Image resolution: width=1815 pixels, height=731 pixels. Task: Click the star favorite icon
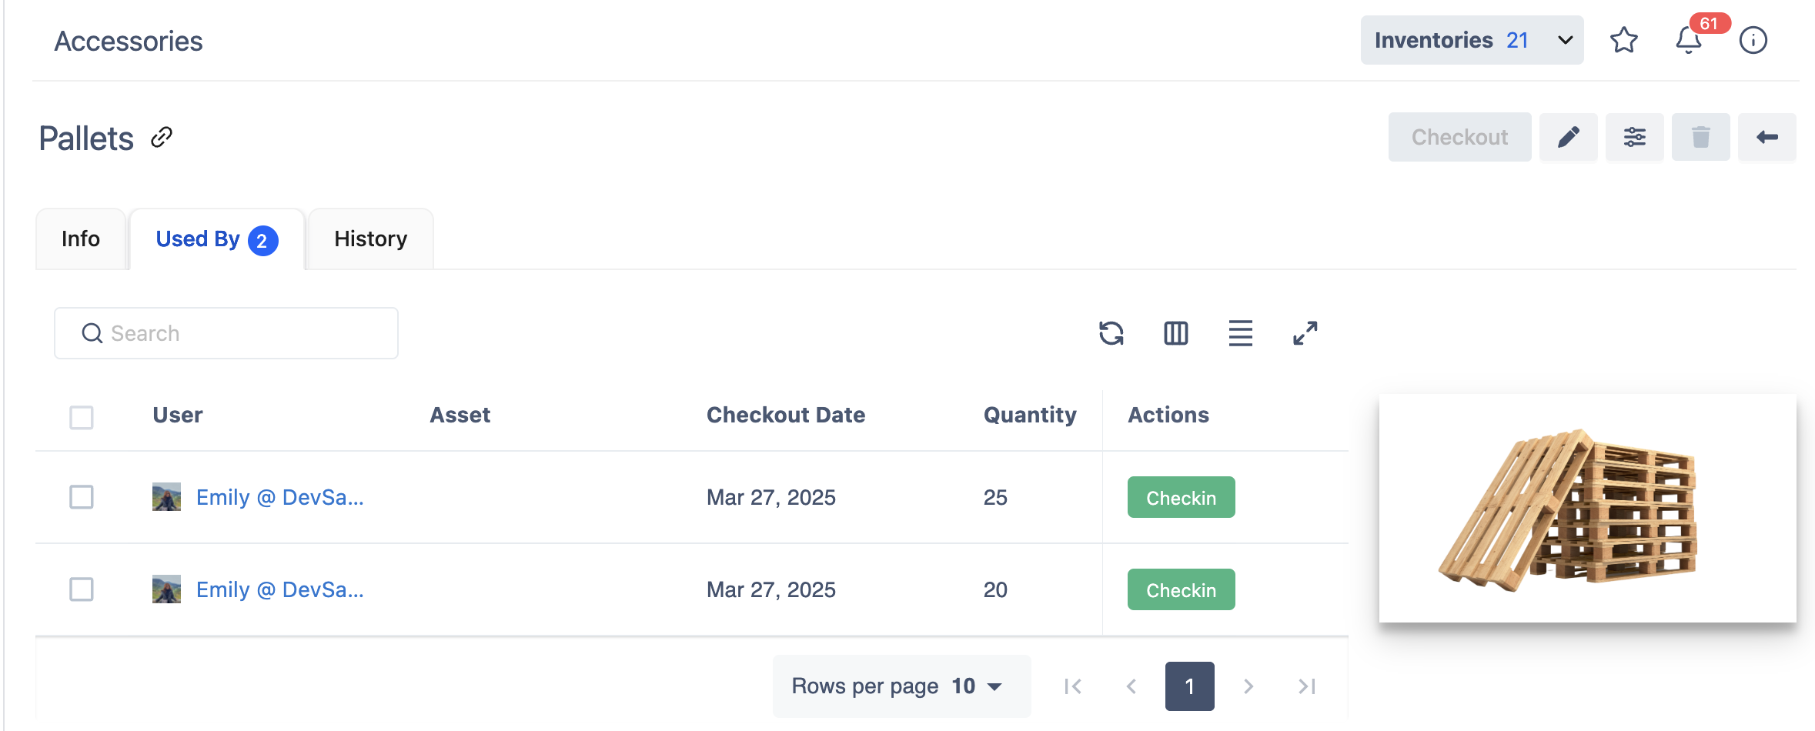[x=1623, y=40]
